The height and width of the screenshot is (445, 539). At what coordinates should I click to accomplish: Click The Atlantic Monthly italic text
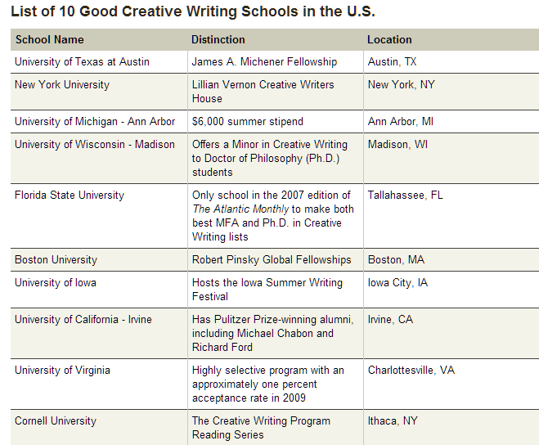(x=240, y=209)
